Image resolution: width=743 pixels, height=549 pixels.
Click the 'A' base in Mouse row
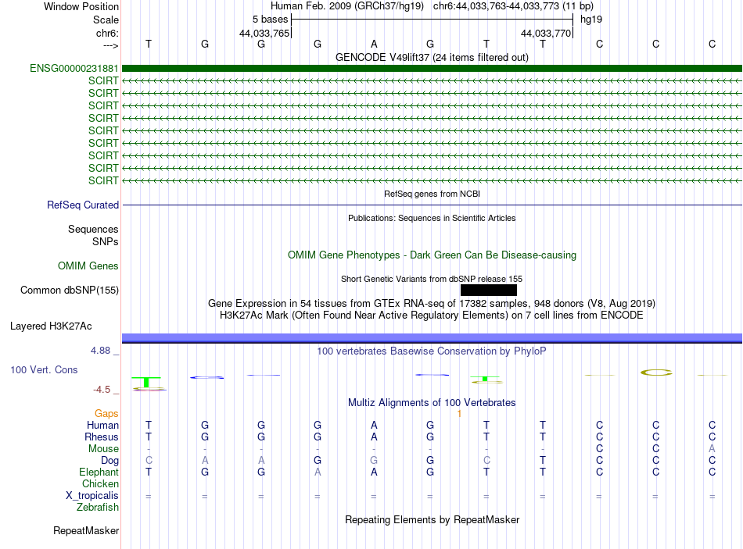pos(712,449)
